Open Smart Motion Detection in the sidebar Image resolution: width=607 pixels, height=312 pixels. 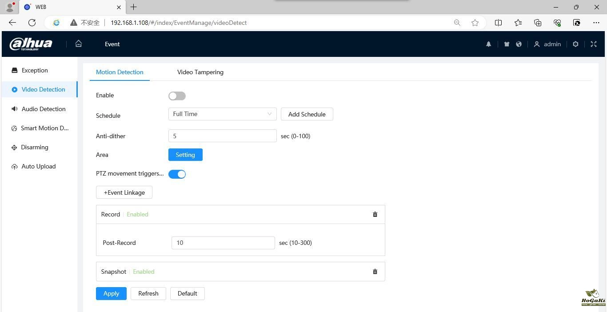click(x=44, y=128)
